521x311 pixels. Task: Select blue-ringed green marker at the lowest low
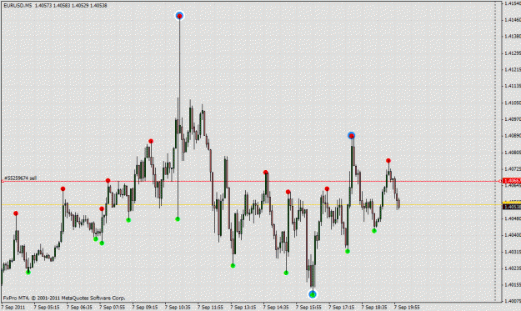point(313,294)
